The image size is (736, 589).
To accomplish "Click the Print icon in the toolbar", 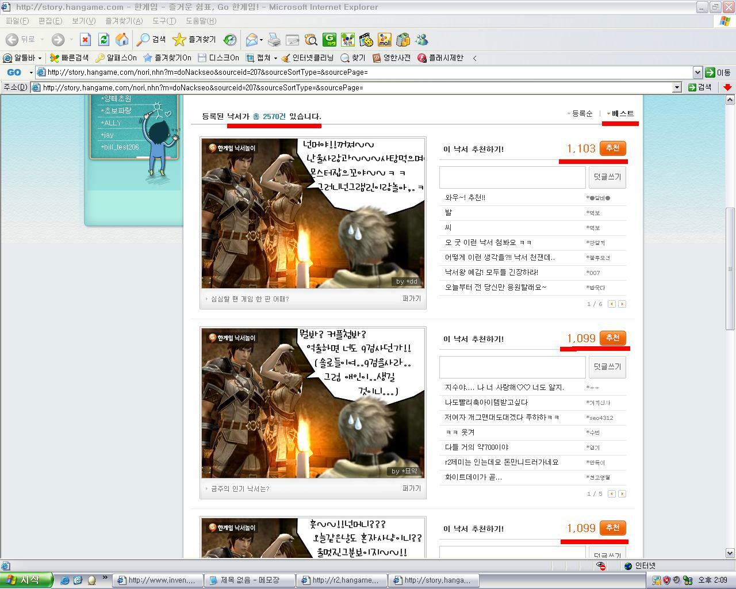I will pyautogui.click(x=274, y=40).
